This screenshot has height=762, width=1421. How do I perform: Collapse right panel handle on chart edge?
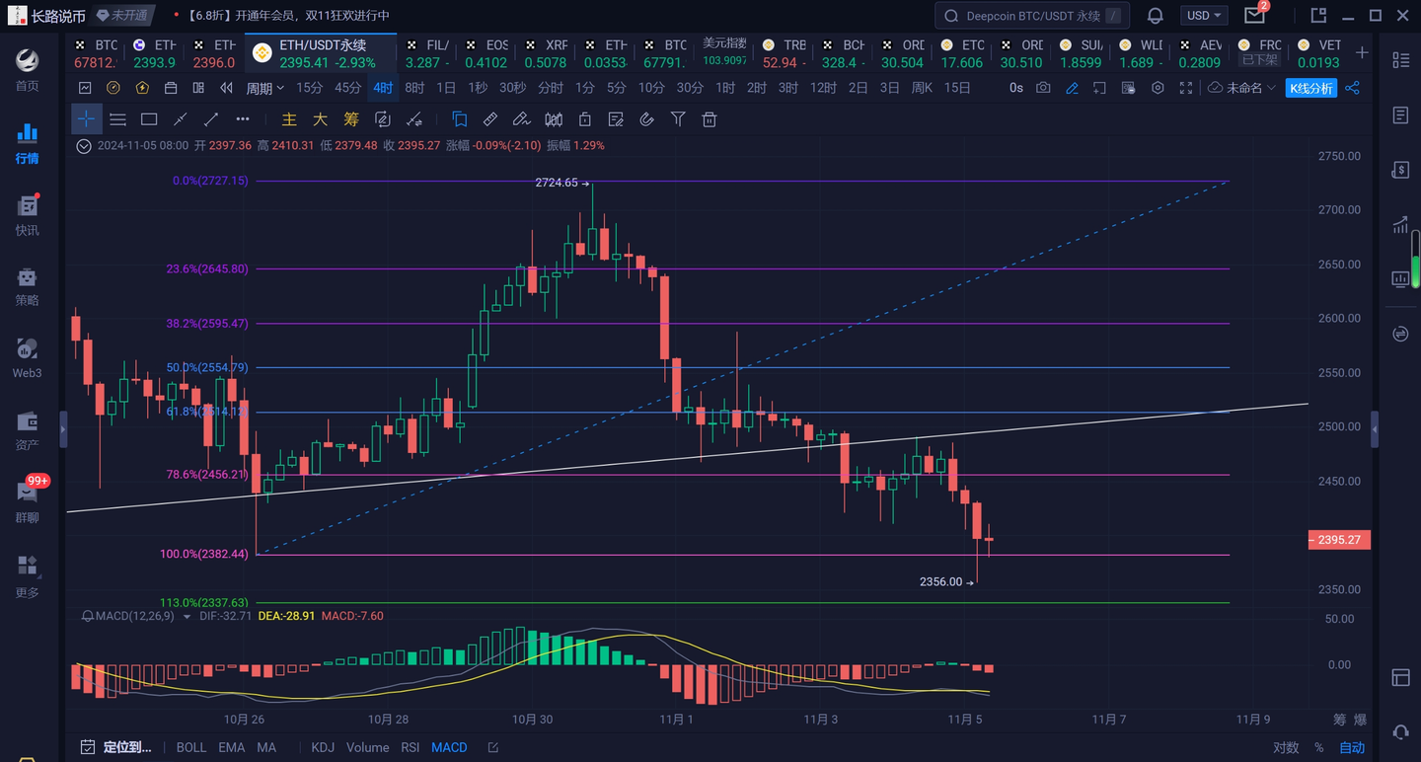[x=1375, y=429]
